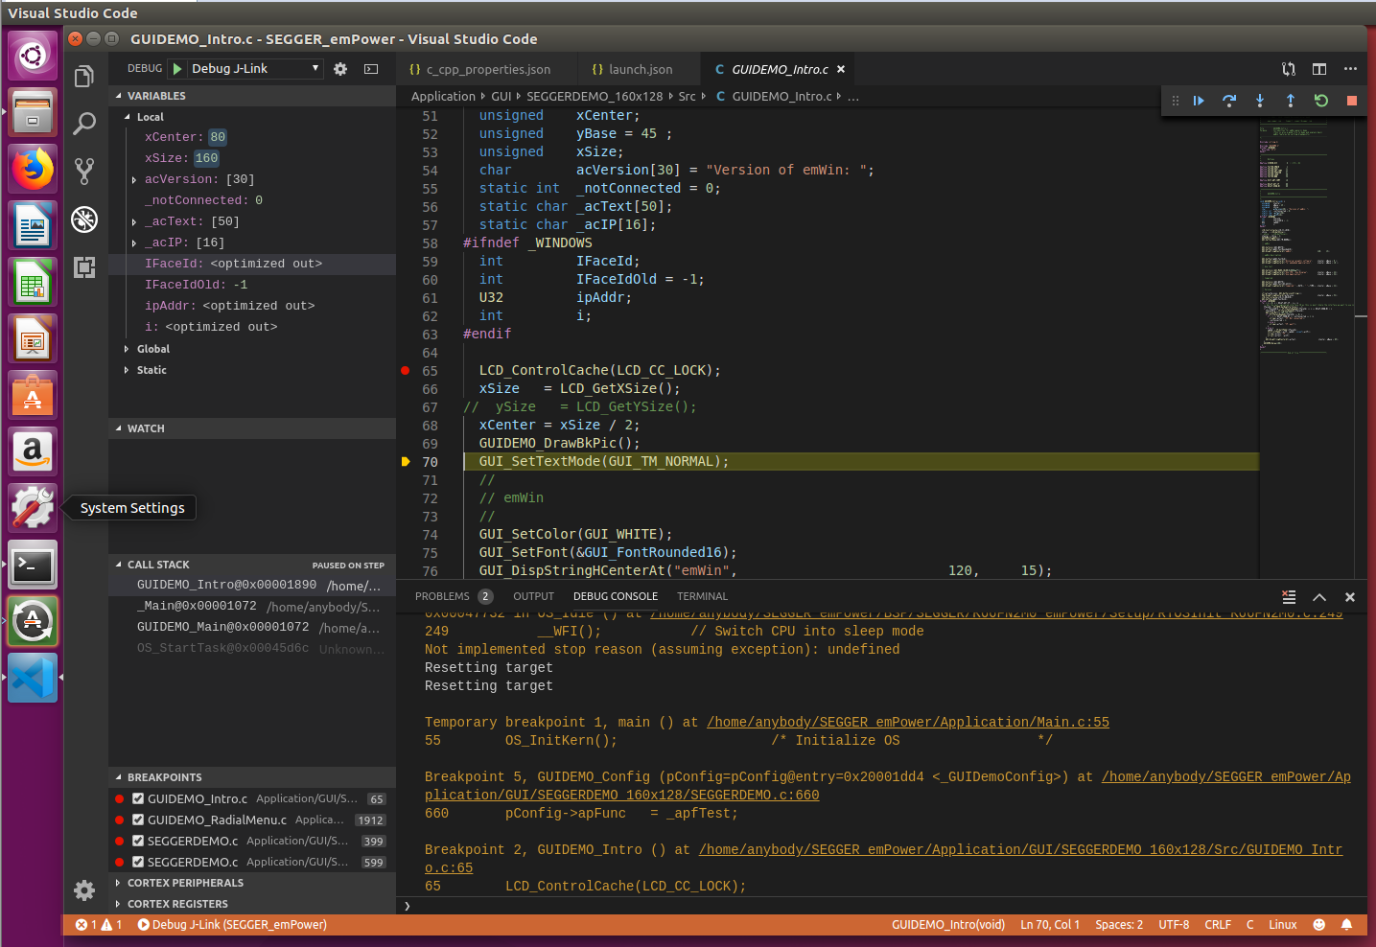Open the Search view in activity bar

(84, 124)
